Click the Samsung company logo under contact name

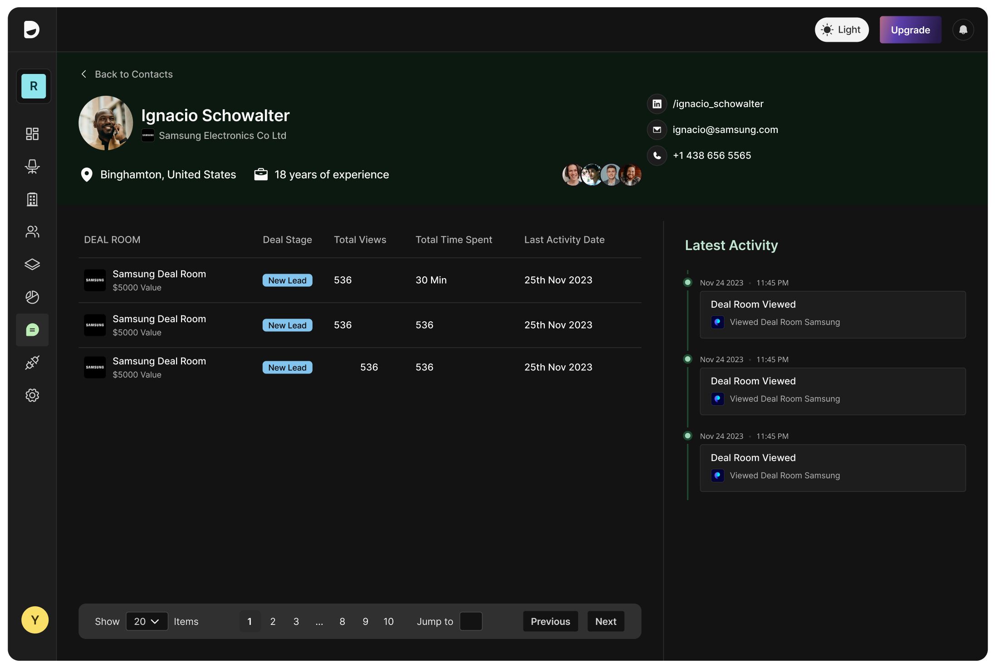coord(148,136)
